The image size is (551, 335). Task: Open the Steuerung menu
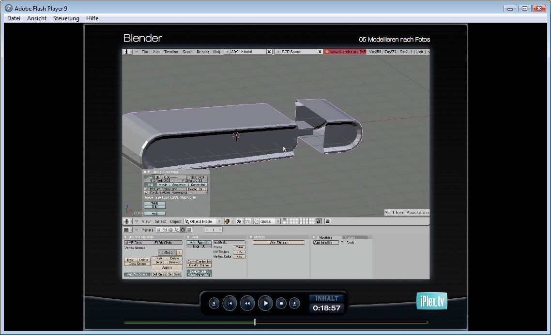[66, 18]
